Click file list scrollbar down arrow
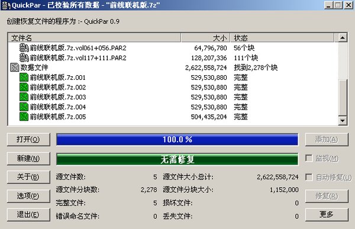Image resolution: width=355 pixels, height=229 pixels. click(343, 121)
